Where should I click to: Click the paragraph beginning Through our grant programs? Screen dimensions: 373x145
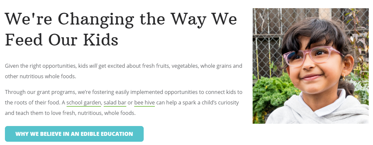click(124, 102)
